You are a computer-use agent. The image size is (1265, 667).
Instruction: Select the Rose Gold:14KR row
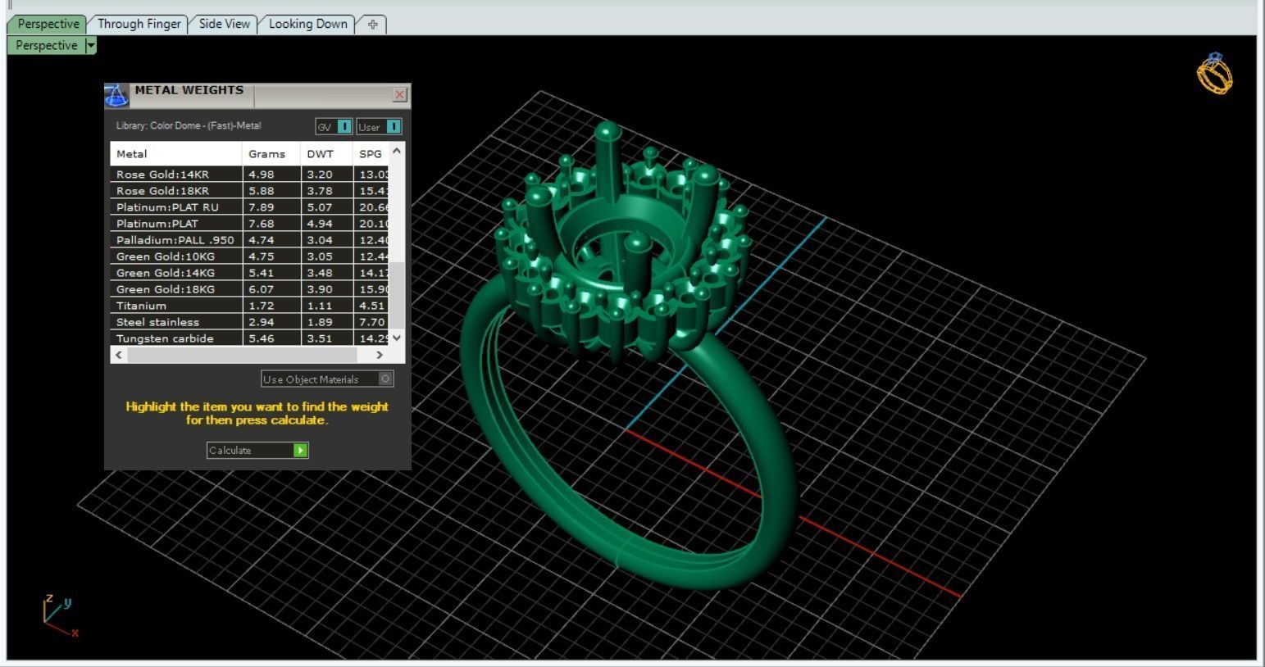(249, 175)
